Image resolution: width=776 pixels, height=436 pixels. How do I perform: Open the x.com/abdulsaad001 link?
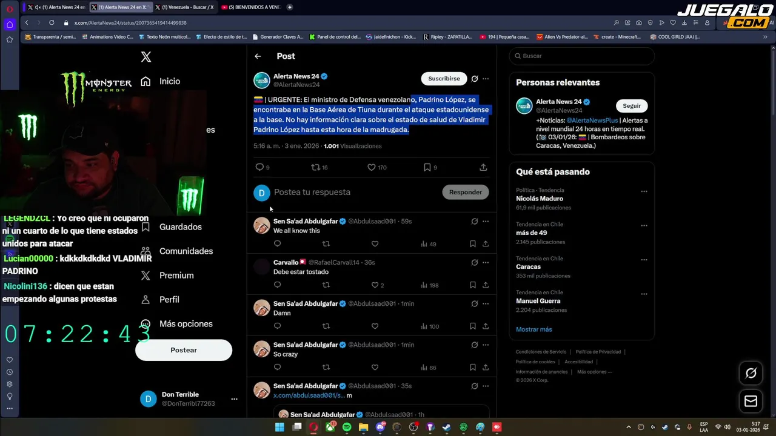[x=309, y=395]
